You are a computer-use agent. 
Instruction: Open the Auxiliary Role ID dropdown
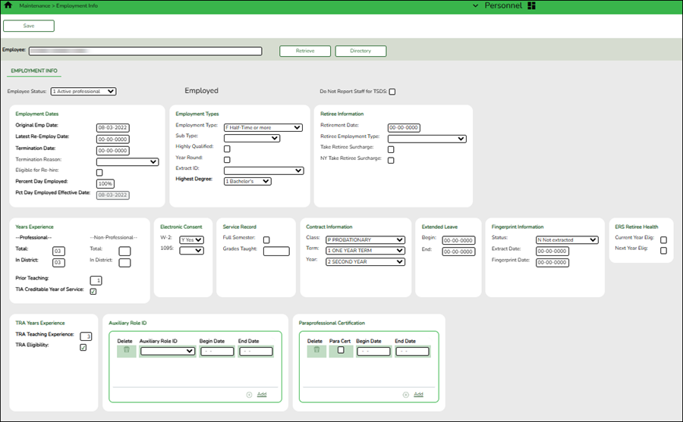coord(168,351)
